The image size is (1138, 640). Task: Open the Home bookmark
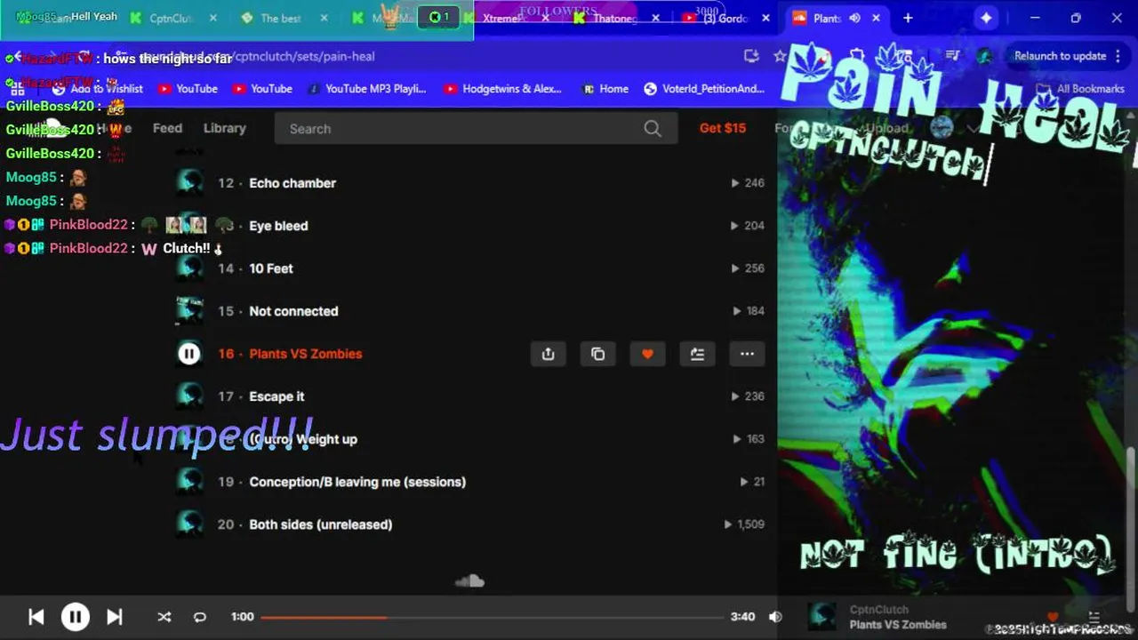(x=605, y=89)
